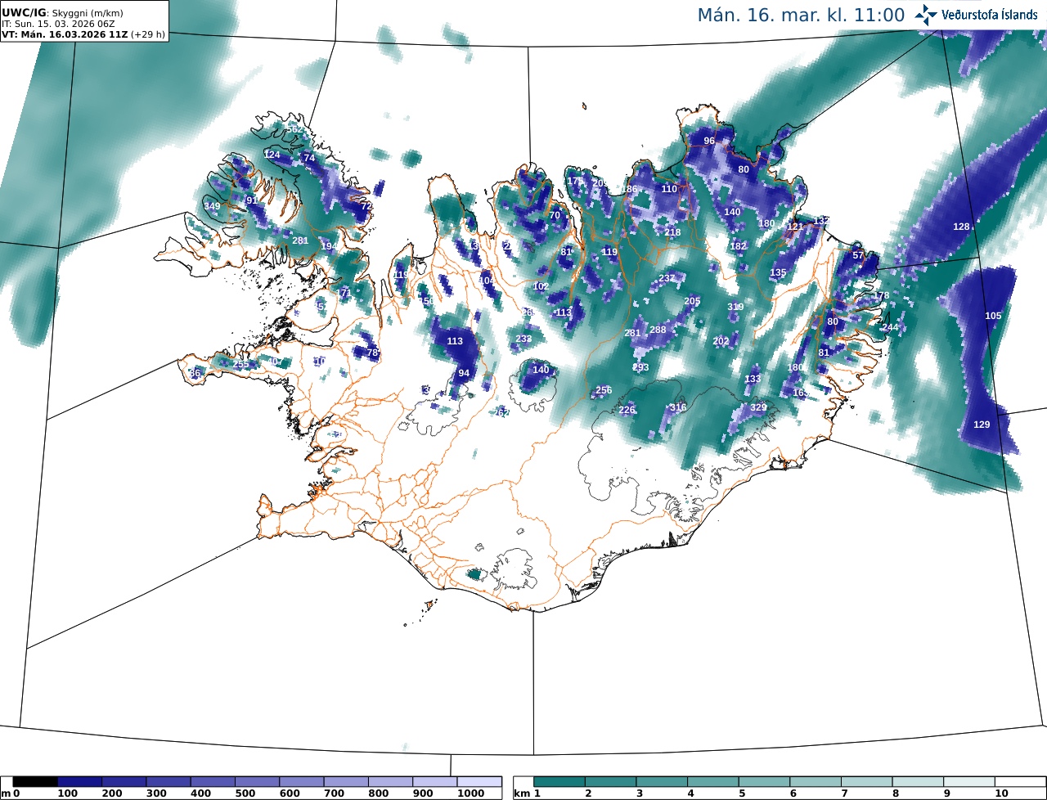Click the 'VT: Mán. 16.03.2026 11Z (+29 h)' line
Image resolution: width=1047 pixels, height=800 pixels.
tap(83, 35)
